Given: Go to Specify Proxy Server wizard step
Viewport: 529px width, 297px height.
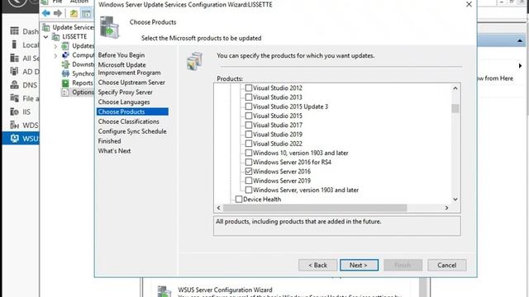Looking at the screenshot, I should (125, 92).
